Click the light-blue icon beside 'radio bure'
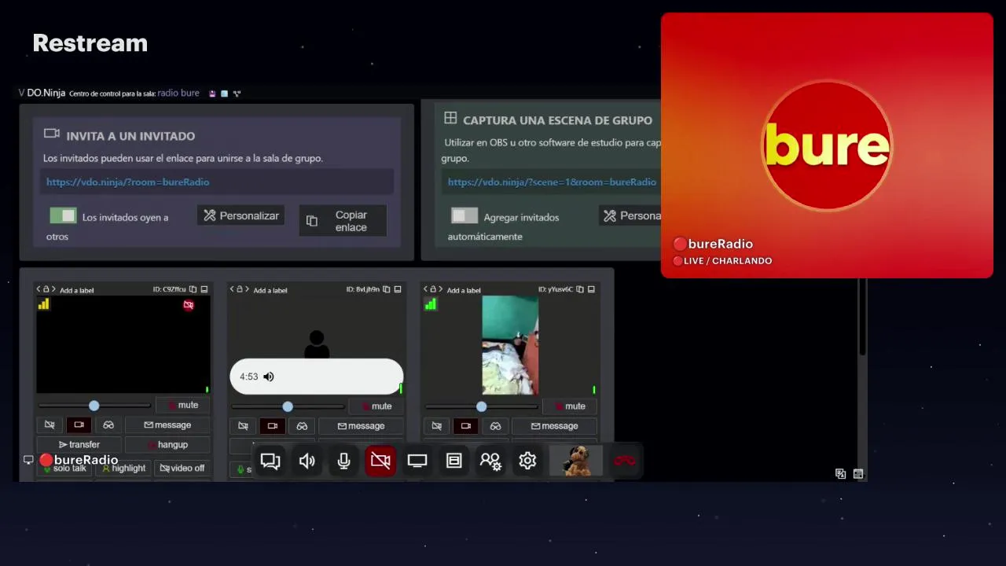The image size is (1006, 566). (224, 93)
